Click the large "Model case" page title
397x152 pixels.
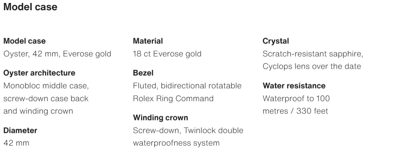click(x=30, y=7)
